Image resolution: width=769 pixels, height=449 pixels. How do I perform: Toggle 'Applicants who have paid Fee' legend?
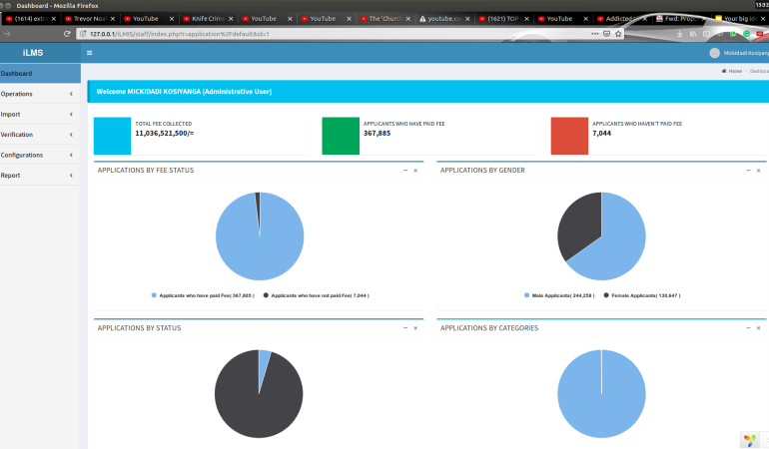click(x=205, y=295)
